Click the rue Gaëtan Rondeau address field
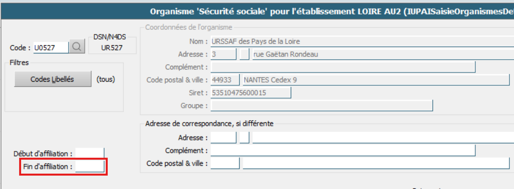Screen dimensions: 514x189 pos(383,54)
